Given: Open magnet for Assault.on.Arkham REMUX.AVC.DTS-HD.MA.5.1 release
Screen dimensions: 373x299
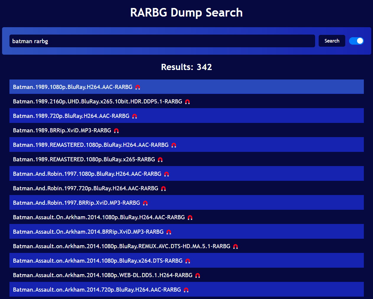Looking at the screenshot, I should coord(235,246).
